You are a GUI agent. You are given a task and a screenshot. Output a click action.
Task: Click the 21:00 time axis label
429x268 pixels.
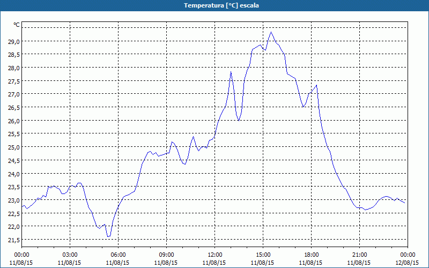[359, 255]
